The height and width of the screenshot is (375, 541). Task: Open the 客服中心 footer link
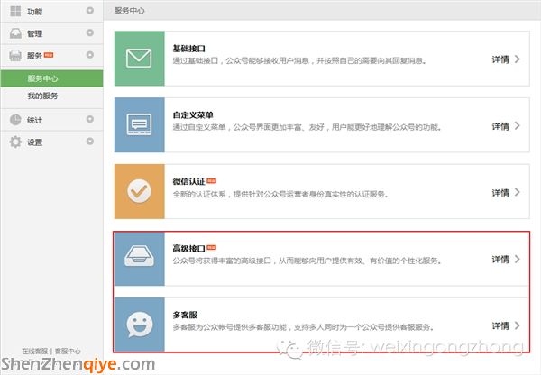tap(68, 352)
